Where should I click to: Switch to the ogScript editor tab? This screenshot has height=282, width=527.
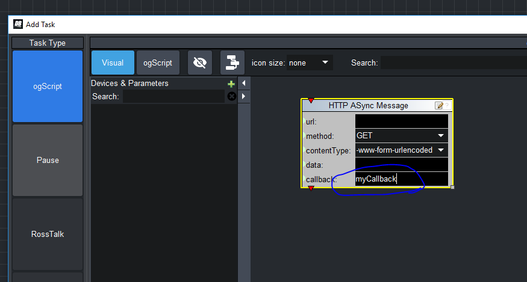158,63
